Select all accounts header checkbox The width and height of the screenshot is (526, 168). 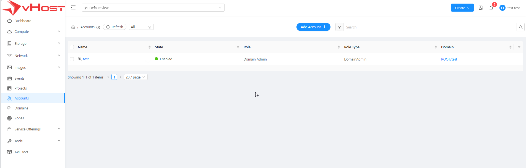(x=72, y=47)
